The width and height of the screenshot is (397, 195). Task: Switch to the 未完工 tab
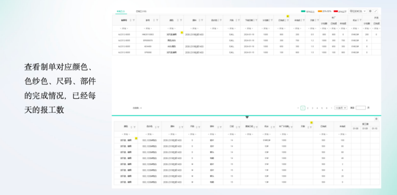(x=120, y=11)
